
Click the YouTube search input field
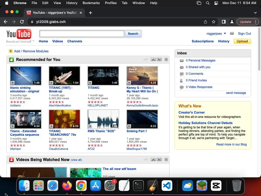tap(82, 34)
